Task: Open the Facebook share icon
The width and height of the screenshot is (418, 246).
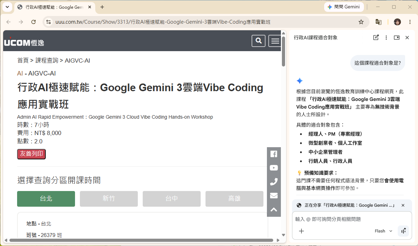Action: 274,154
